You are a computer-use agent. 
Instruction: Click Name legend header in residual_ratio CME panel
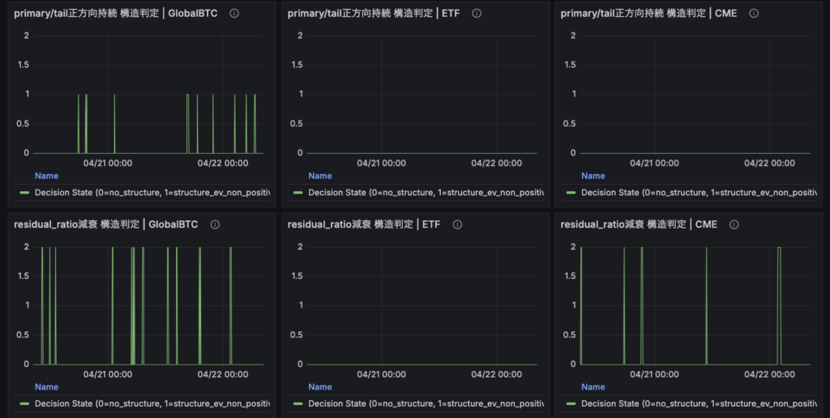[593, 387]
